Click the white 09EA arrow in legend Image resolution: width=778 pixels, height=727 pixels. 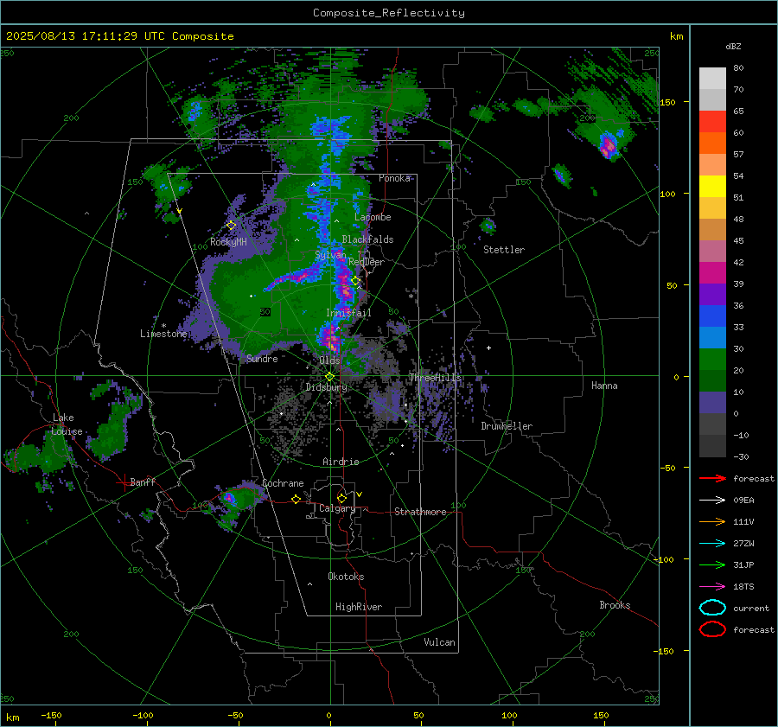pos(712,501)
